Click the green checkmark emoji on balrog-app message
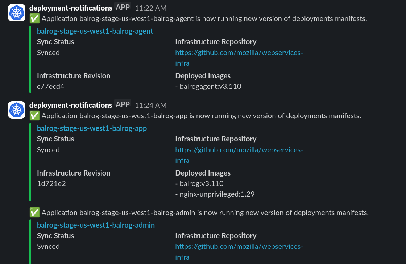 pos(34,116)
